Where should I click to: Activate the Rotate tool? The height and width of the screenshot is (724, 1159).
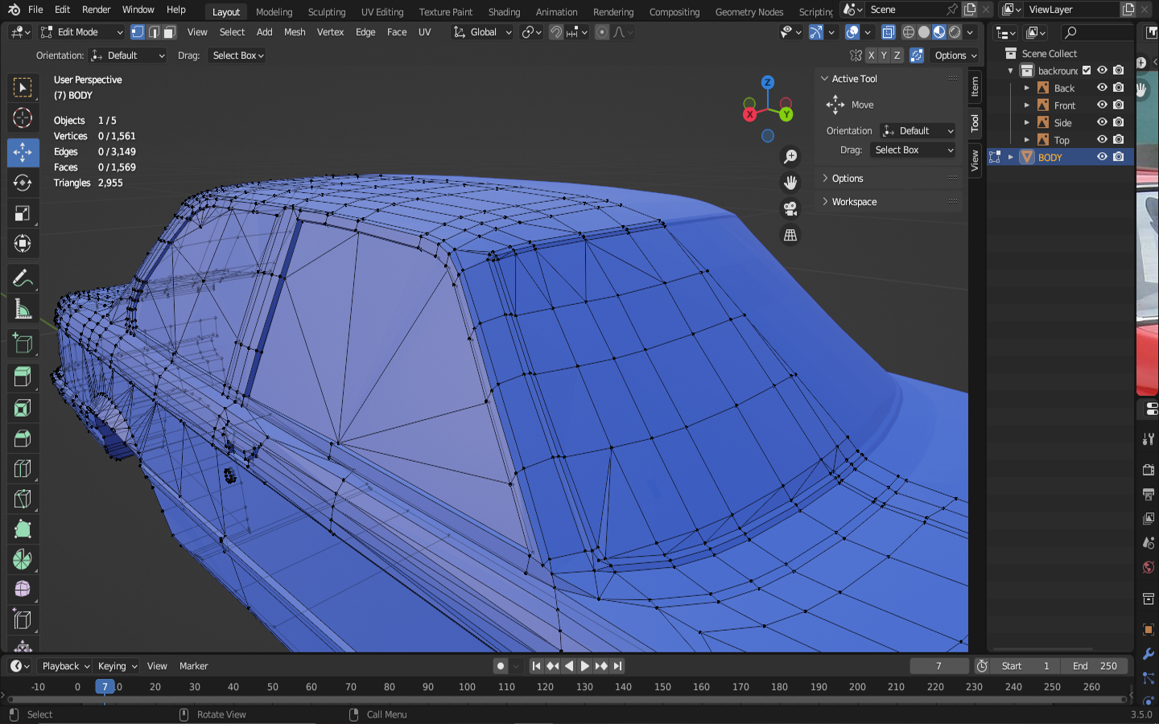(23, 183)
